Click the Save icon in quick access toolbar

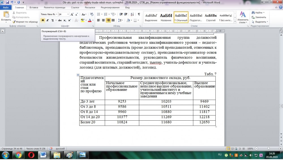7,2
